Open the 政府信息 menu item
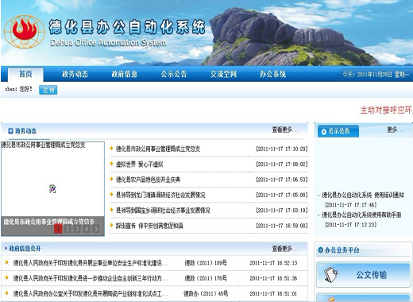The height and width of the screenshot is (302, 413). pos(125,74)
